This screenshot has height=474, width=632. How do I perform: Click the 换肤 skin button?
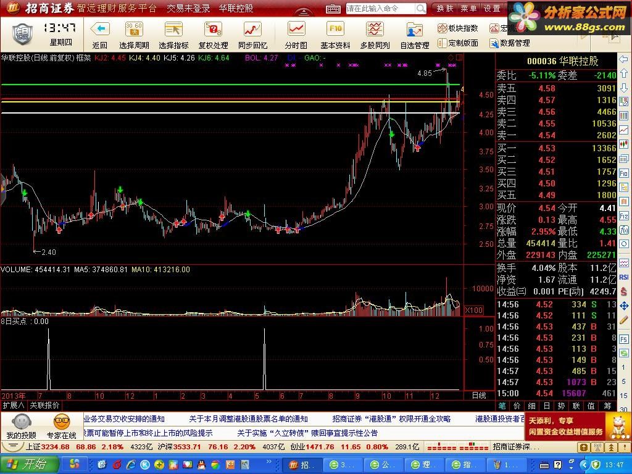(x=446, y=9)
